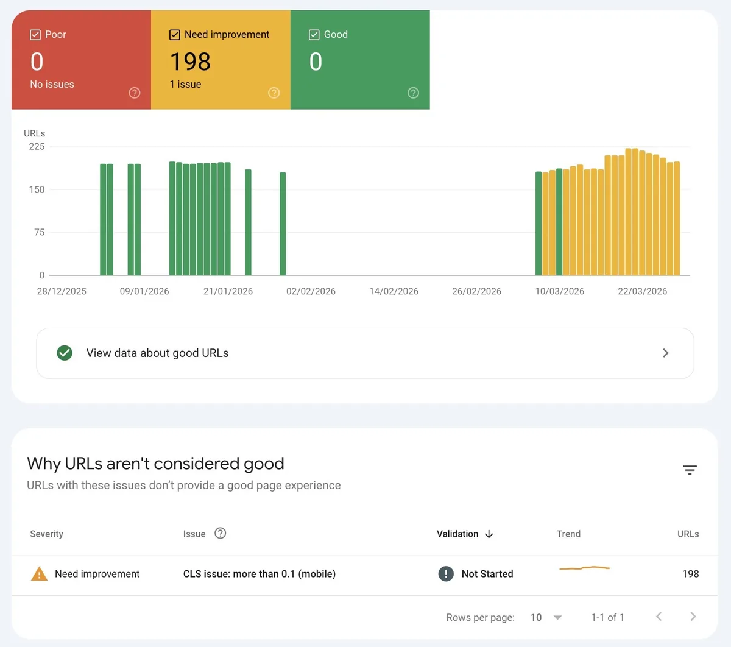Image resolution: width=731 pixels, height=647 pixels.
Task: Uncheck the Poor checkbox
Action: (x=35, y=35)
